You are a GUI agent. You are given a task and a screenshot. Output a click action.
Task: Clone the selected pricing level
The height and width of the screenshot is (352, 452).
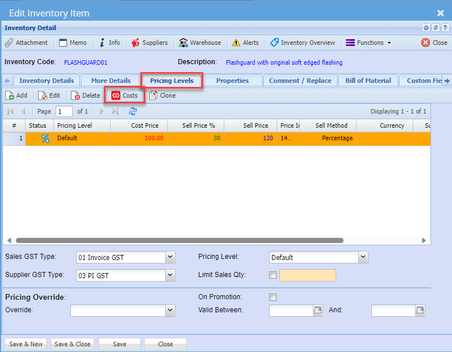tap(162, 95)
